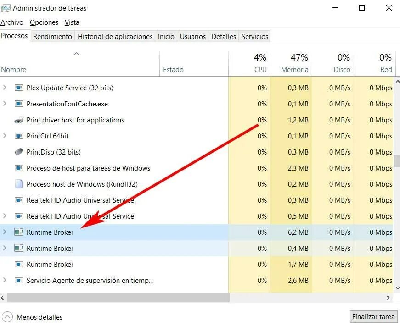The image size is (400, 326).
Task: Expand the Runtime Broker using 6,2 MB
Action: click(5, 232)
